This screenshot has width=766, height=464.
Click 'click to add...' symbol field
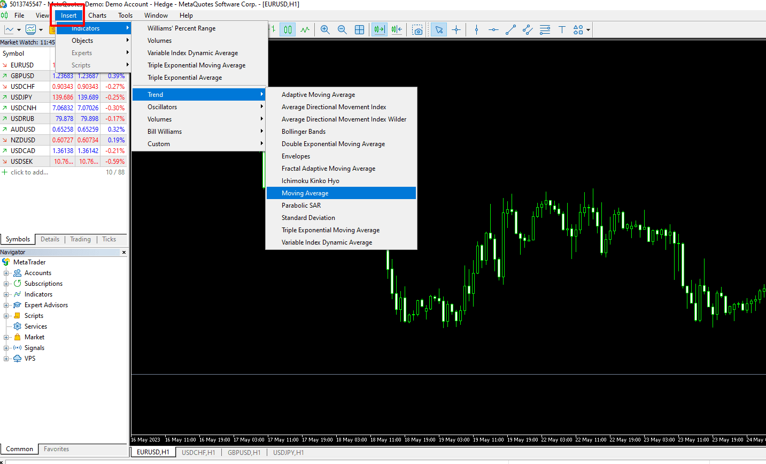pyautogui.click(x=29, y=172)
